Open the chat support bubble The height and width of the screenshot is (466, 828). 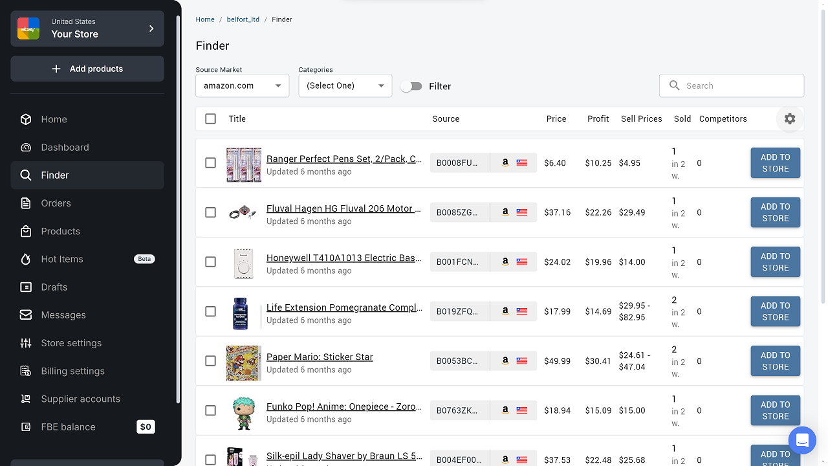click(x=802, y=441)
